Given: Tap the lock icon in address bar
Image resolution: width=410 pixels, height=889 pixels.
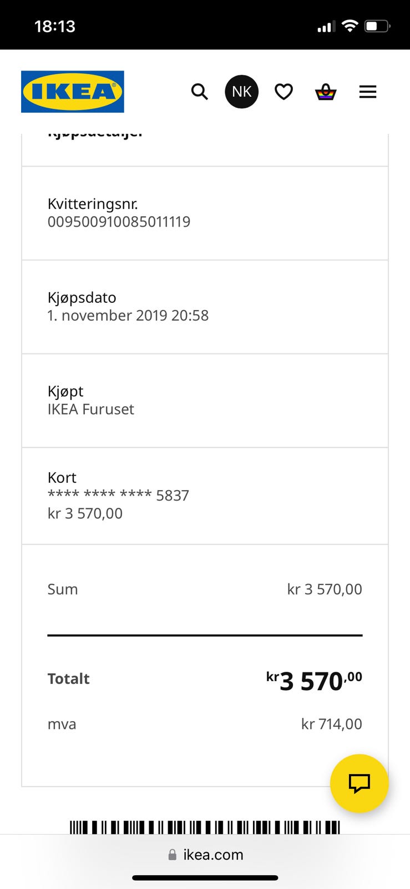Looking at the screenshot, I should (x=173, y=855).
